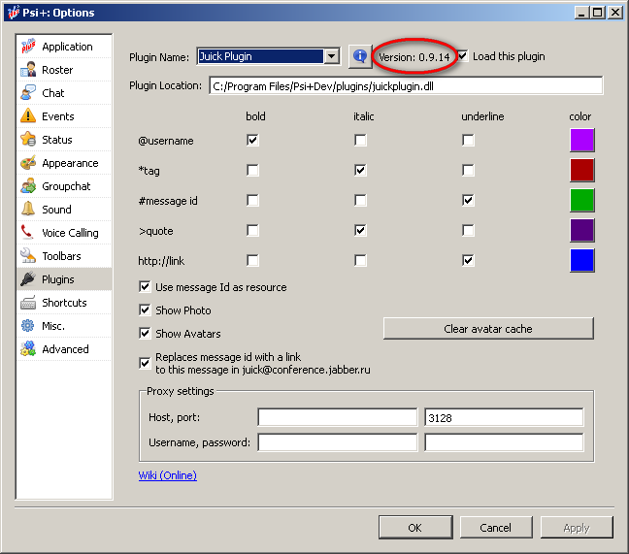
Task: Toggle bold checkbox for @username
Action: (253, 141)
